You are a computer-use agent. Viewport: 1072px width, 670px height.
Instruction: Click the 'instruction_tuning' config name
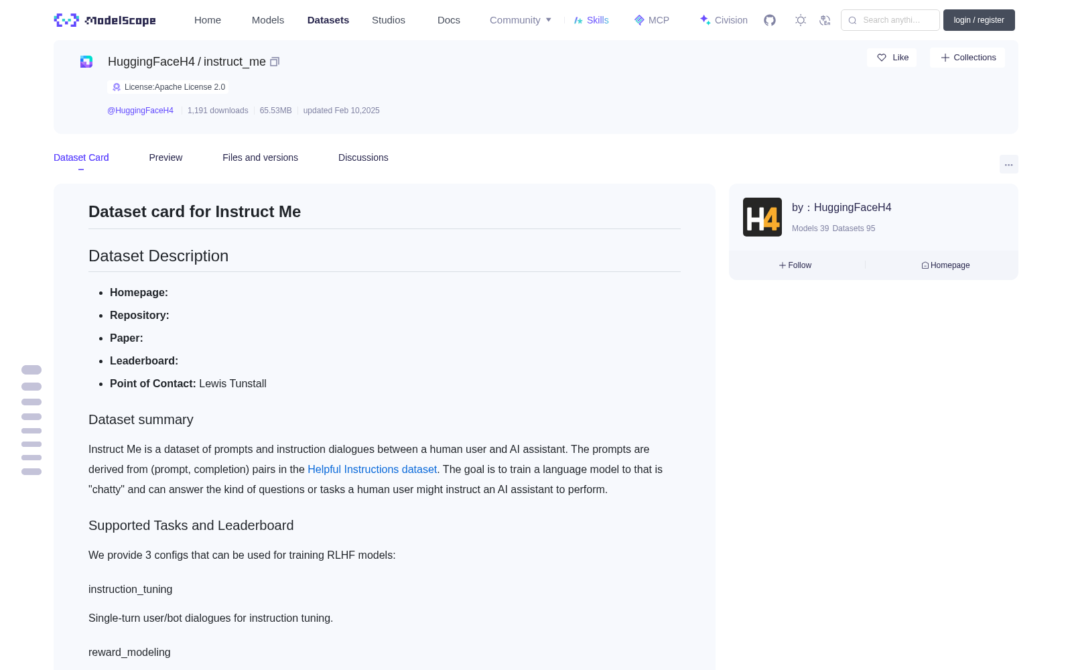click(x=130, y=590)
